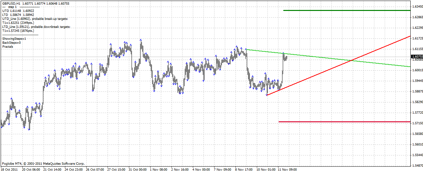Click the '1 Nov 08:00' time axis label
This screenshot has width=423, height=172.
tap(159, 169)
